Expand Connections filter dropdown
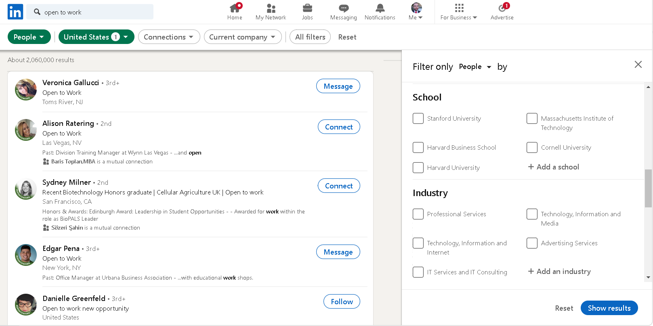The width and height of the screenshot is (653, 326). pyautogui.click(x=169, y=37)
